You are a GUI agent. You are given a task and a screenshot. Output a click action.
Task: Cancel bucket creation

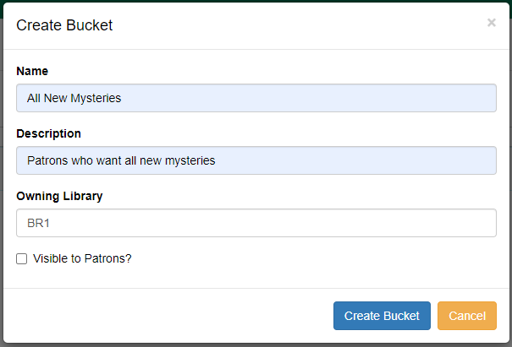466,316
